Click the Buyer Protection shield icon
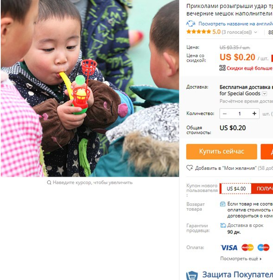 [192, 275]
